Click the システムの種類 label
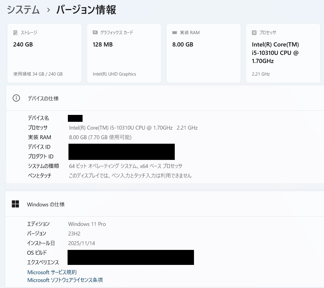 (x=44, y=166)
